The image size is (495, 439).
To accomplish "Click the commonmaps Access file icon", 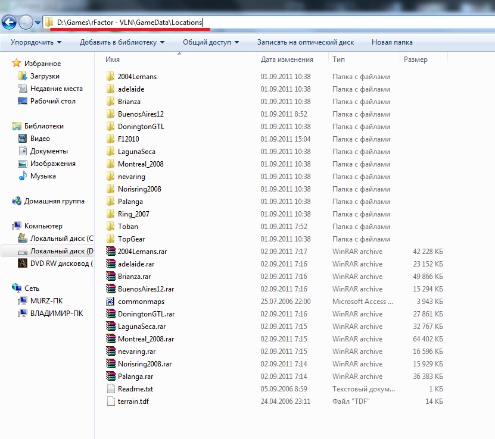I will tap(110, 302).
